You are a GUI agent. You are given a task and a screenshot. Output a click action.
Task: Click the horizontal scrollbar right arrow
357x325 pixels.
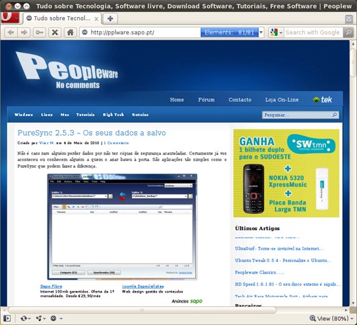pyautogui.click(x=346, y=310)
